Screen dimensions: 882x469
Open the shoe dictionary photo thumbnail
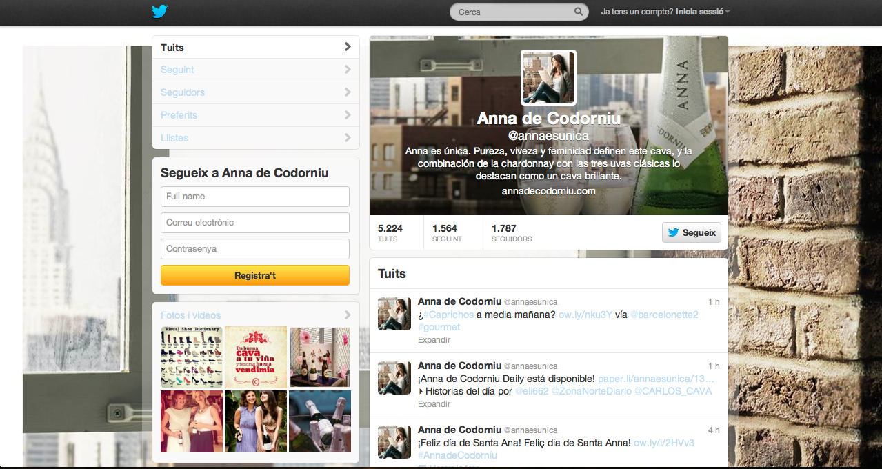coord(192,357)
